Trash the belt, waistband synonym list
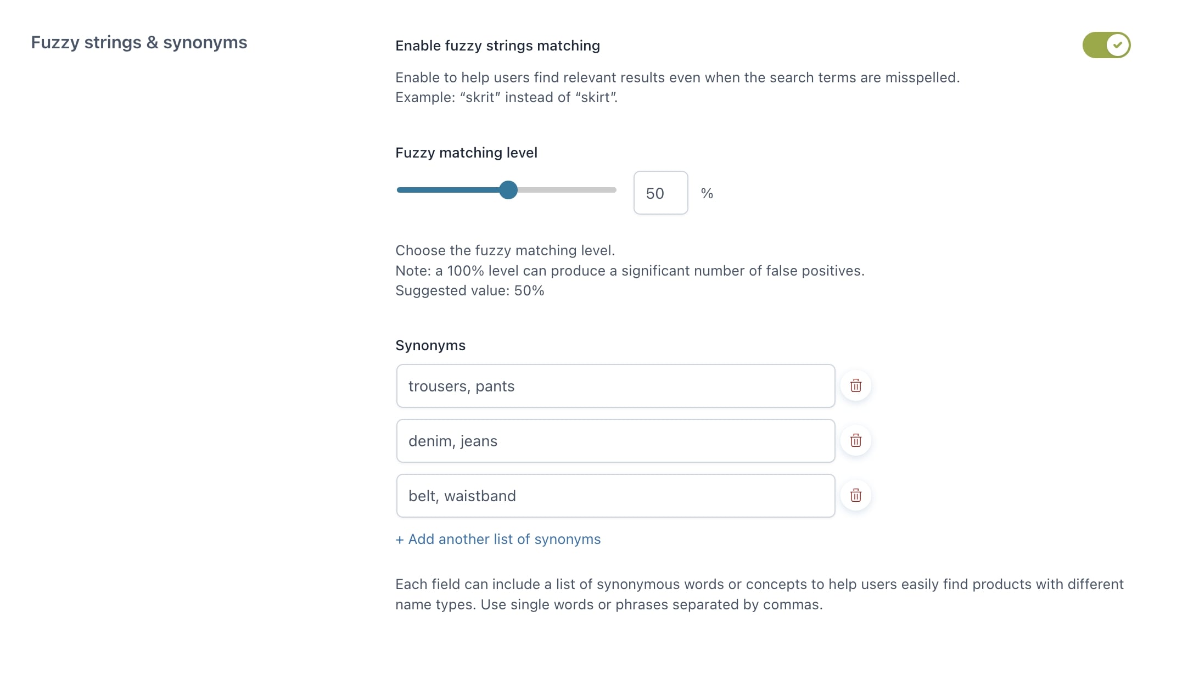Image resolution: width=1188 pixels, height=684 pixels. click(855, 496)
